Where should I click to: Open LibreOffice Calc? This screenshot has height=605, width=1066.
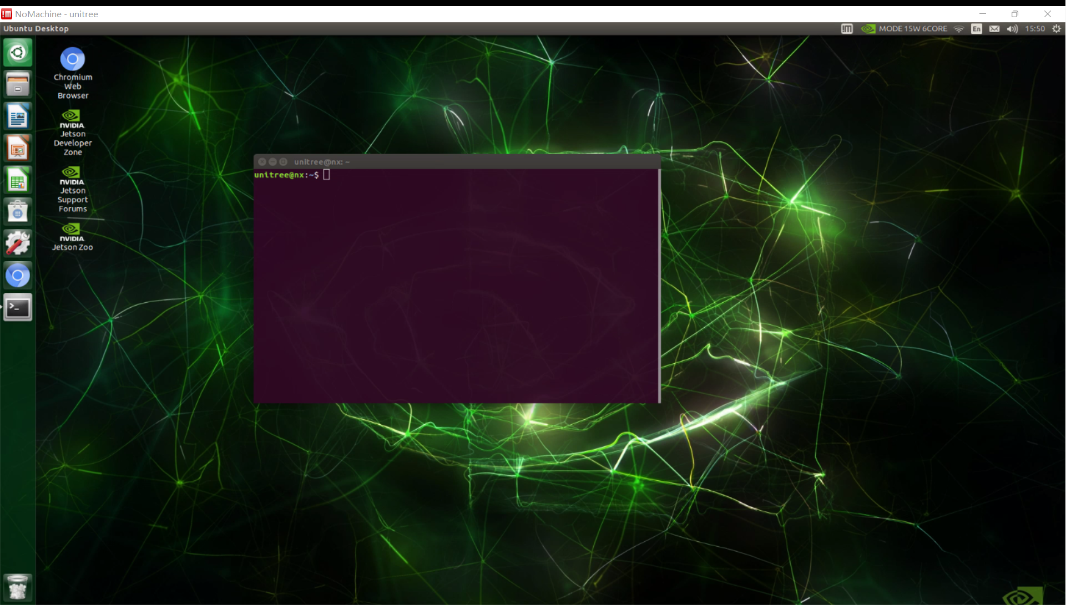(x=18, y=180)
